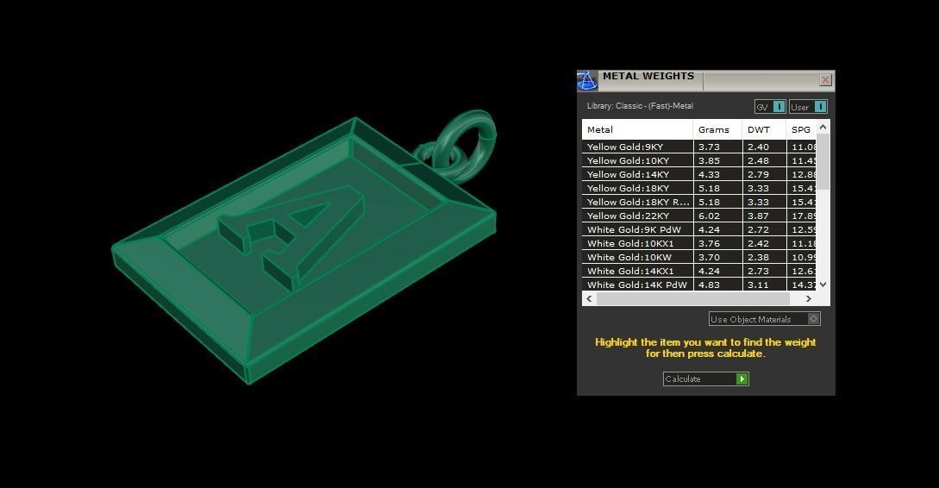
Task: Click the vertical scrollbar thumb
Action: tap(823, 162)
